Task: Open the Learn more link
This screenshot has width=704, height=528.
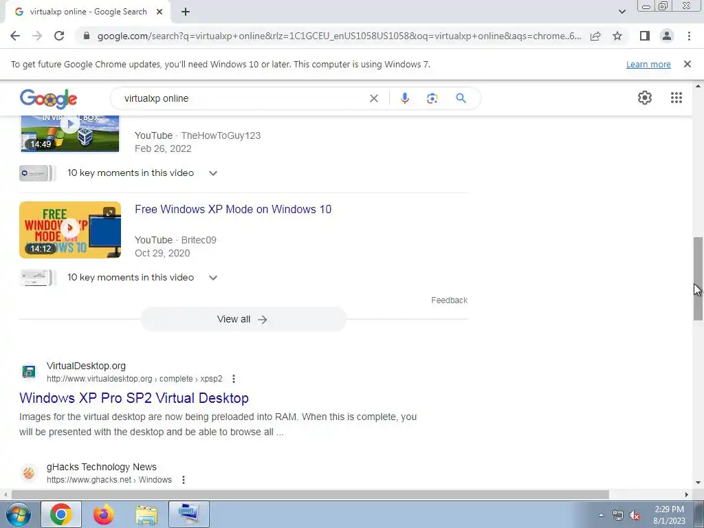Action: (x=648, y=64)
